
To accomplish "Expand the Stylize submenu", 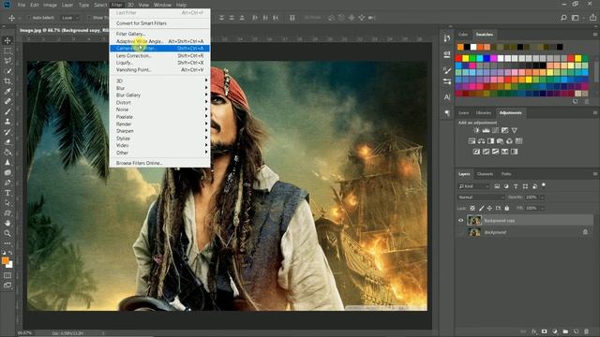I will [x=160, y=139].
